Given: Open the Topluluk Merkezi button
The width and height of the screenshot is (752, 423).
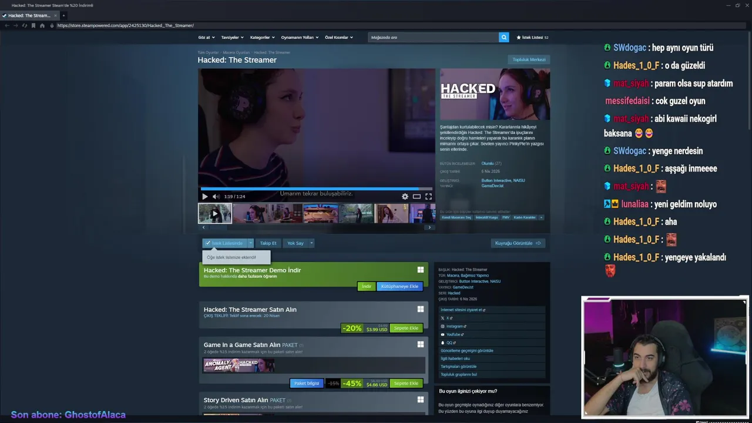Looking at the screenshot, I should pos(529,59).
